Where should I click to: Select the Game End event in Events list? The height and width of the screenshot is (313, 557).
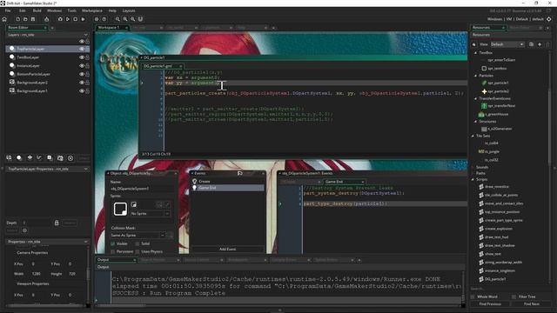click(228, 188)
